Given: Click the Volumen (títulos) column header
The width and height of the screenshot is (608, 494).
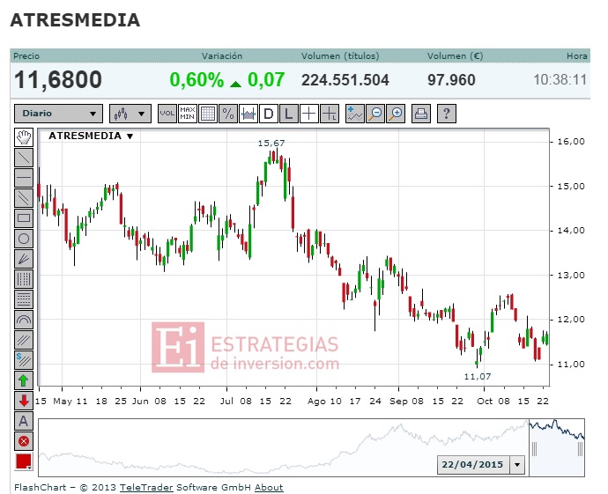Looking at the screenshot, I should point(340,56).
